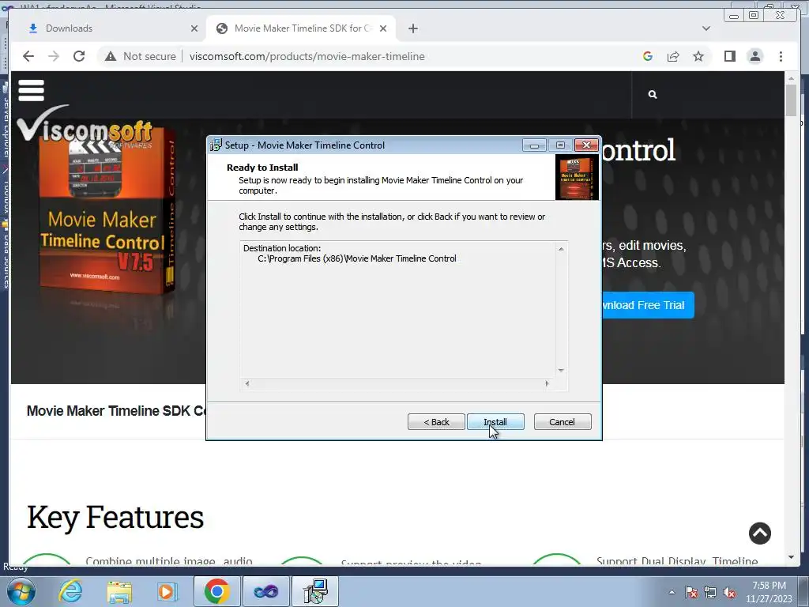Cancel the Movie Maker Timeline setup

[563, 422]
